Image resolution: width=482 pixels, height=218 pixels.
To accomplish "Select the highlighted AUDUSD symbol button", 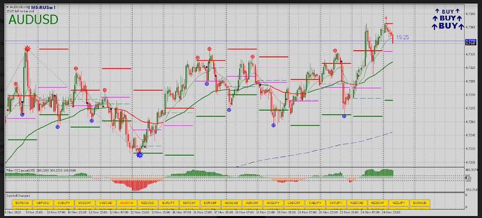I will point(126,203).
